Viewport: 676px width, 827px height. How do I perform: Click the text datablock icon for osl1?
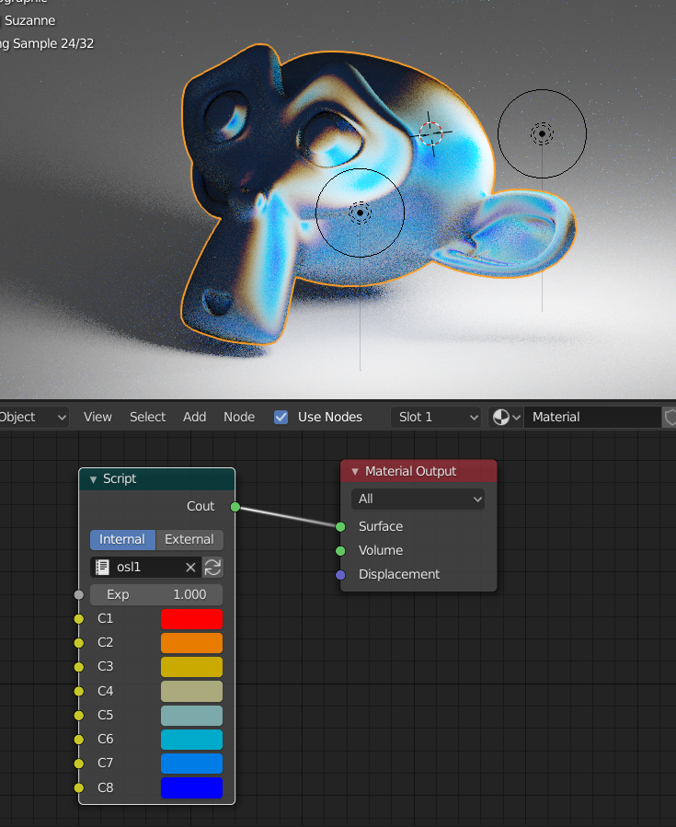tap(102, 568)
